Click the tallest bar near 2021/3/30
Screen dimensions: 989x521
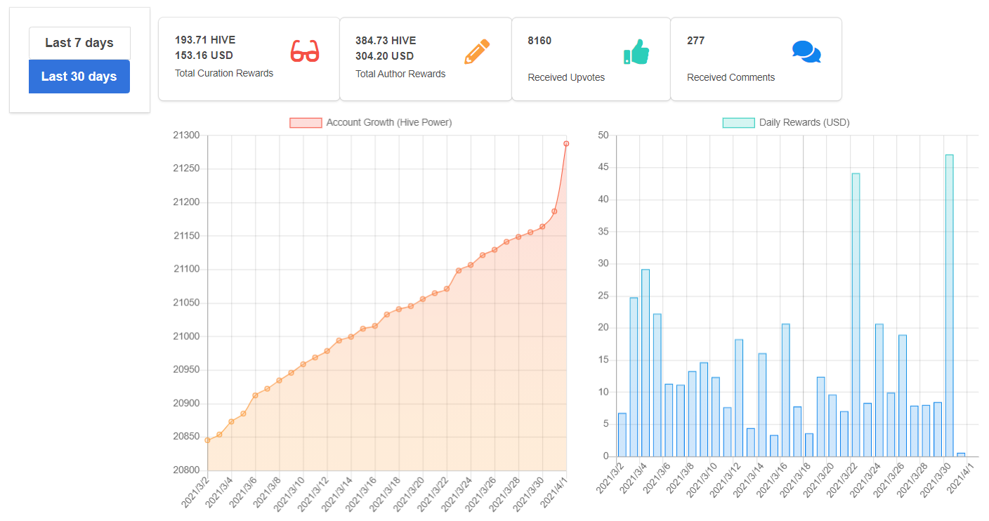pyautogui.click(x=950, y=305)
